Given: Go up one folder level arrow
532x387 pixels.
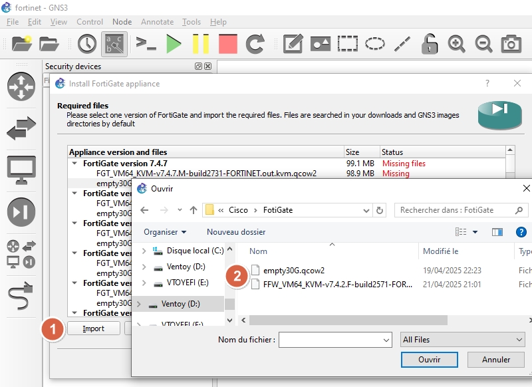Looking at the screenshot, I should [x=194, y=210].
